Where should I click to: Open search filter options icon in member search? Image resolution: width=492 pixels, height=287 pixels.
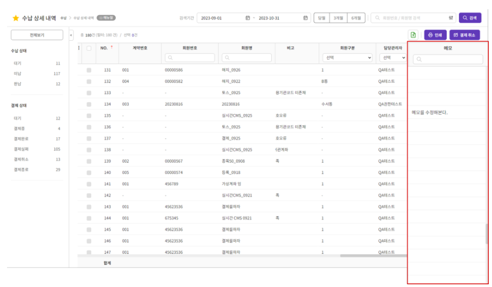tap(451, 18)
